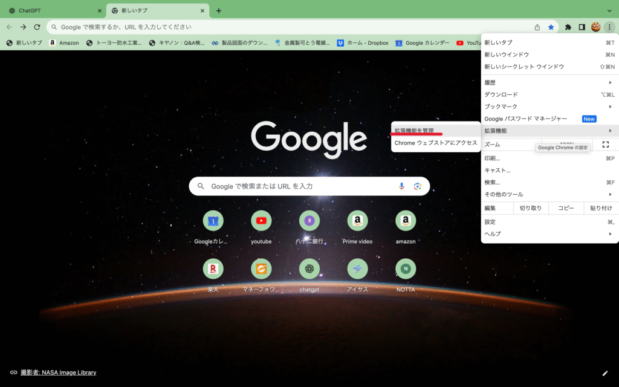Screen dimensions: 619x387
Task: Select キャスト... menu item
Action: tap(549, 170)
